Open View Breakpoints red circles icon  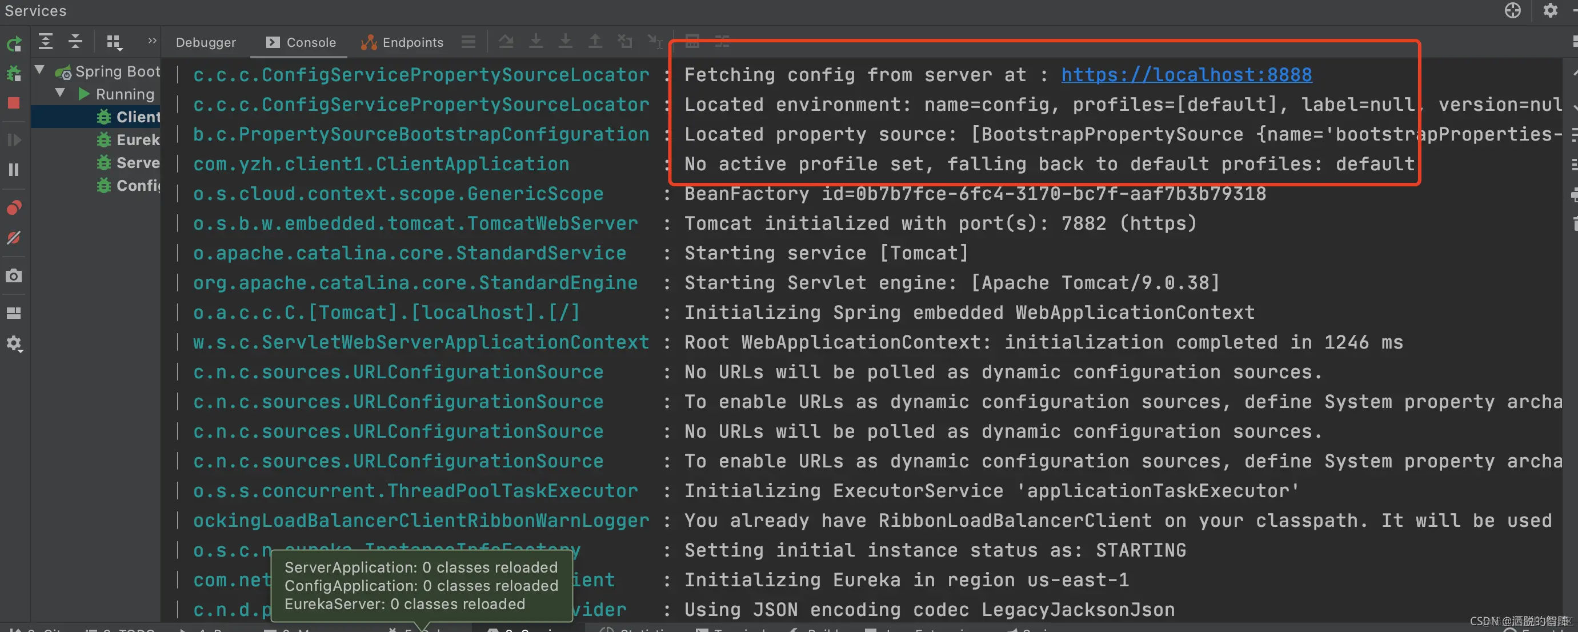click(x=14, y=207)
